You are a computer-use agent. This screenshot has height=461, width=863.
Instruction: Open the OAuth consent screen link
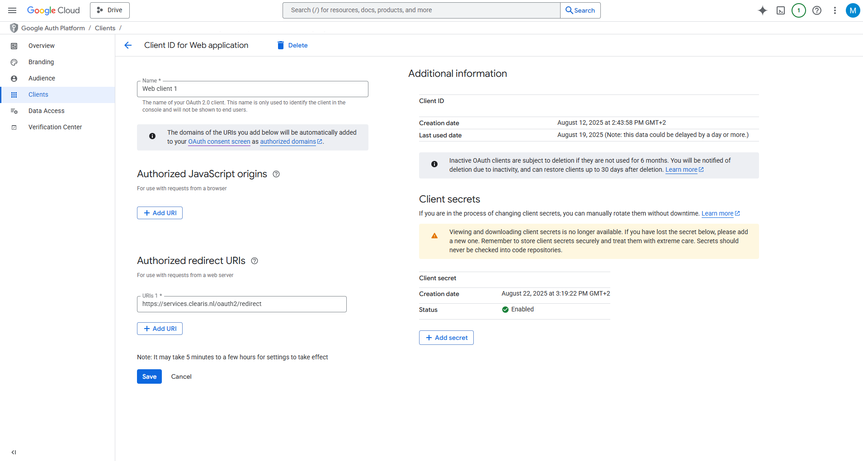point(219,141)
